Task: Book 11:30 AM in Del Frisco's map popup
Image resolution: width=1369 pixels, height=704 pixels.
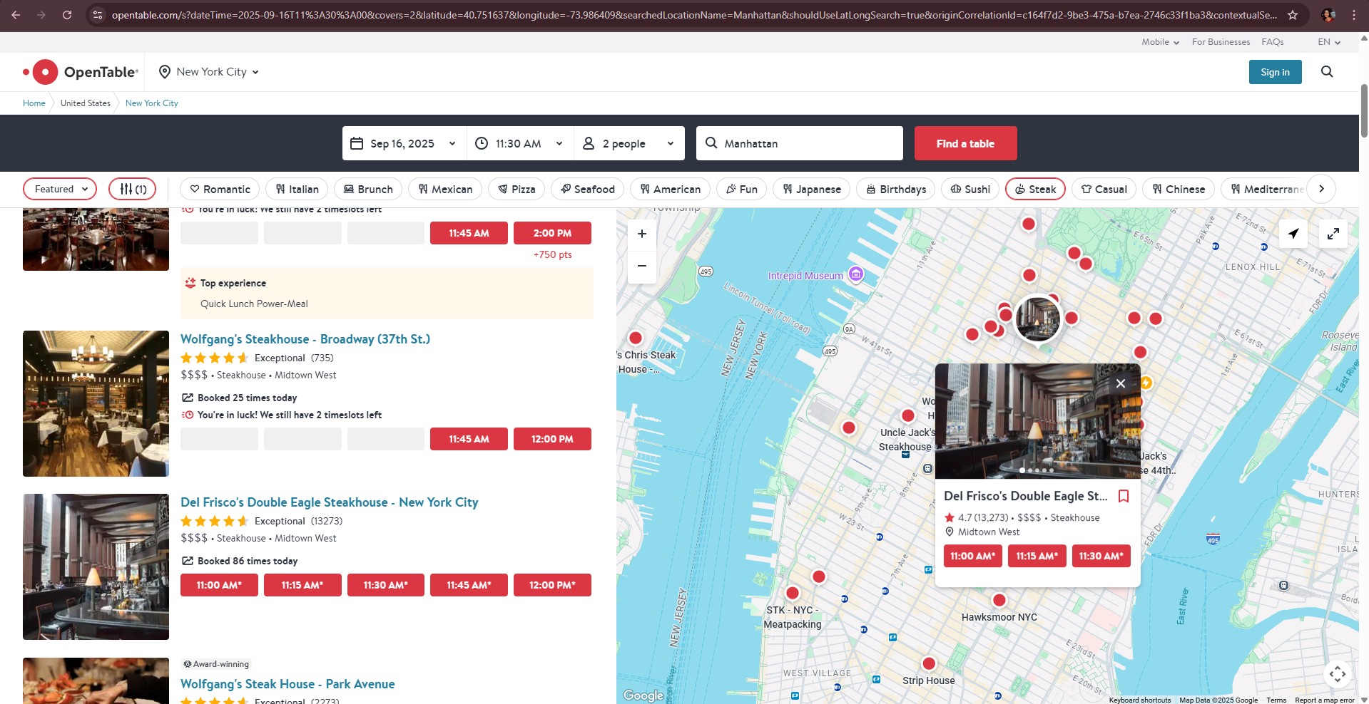Action: click(x=1101, y=556)
